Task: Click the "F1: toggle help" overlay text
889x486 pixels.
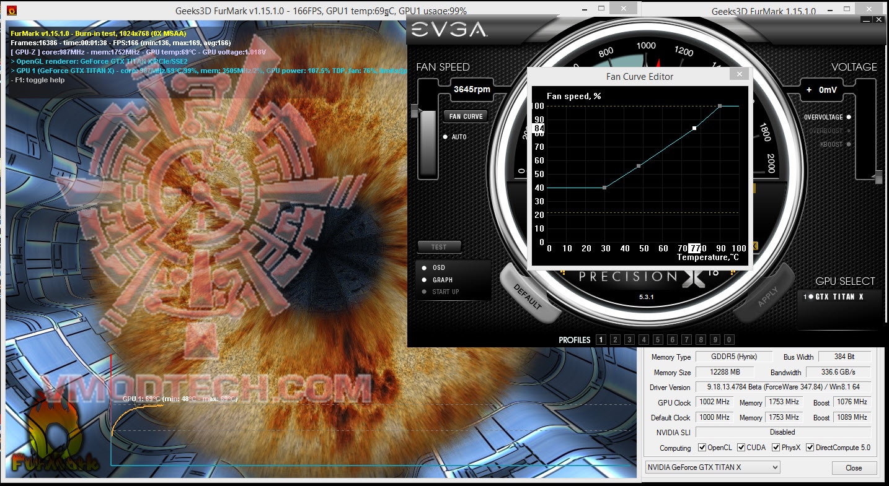Action: pyautogui.click(x=38, y=80)
